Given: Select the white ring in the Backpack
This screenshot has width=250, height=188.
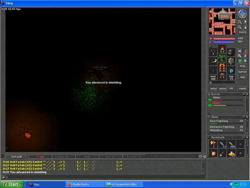Looking at the screenshot, I should coord(240,153).
